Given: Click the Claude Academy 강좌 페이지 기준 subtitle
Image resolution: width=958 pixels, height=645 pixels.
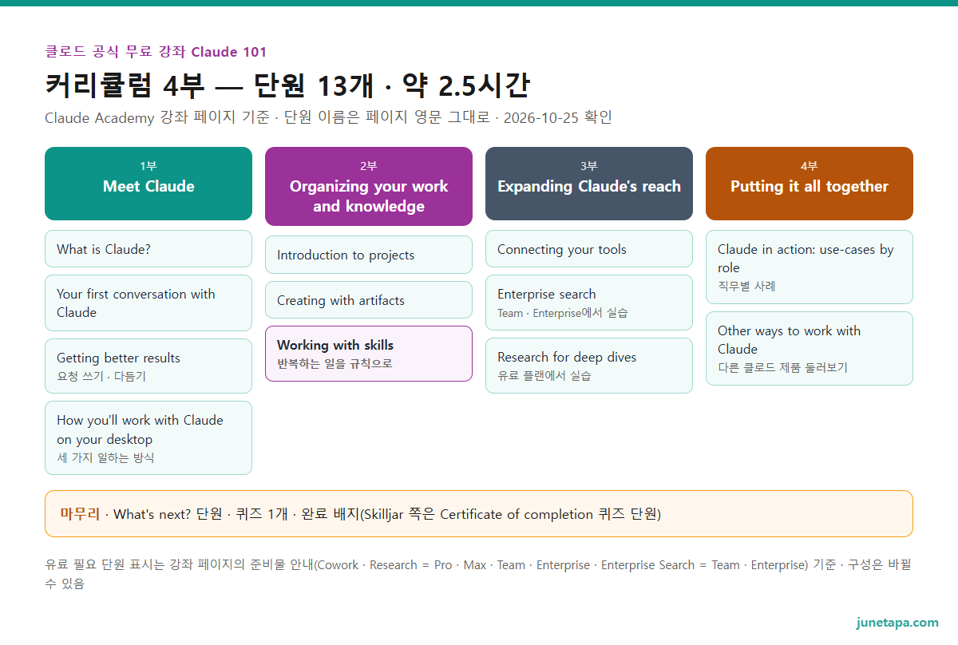Looking at the screenshot, I should 328,118.
